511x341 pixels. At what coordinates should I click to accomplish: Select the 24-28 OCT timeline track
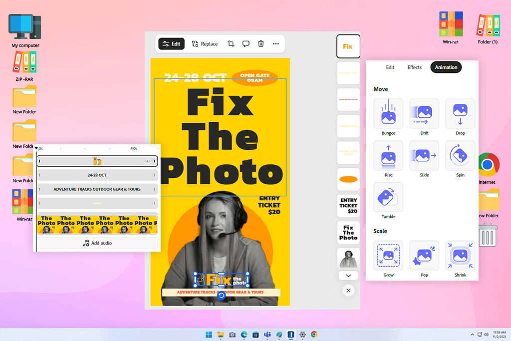[97, 175]
